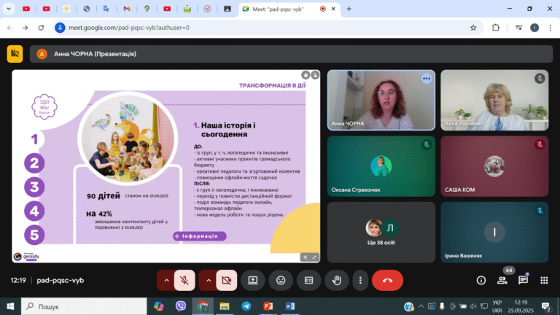The image size is (560, 315).
Task: Open the Ще 38 осіб tile
Action: tap(381, 232)
